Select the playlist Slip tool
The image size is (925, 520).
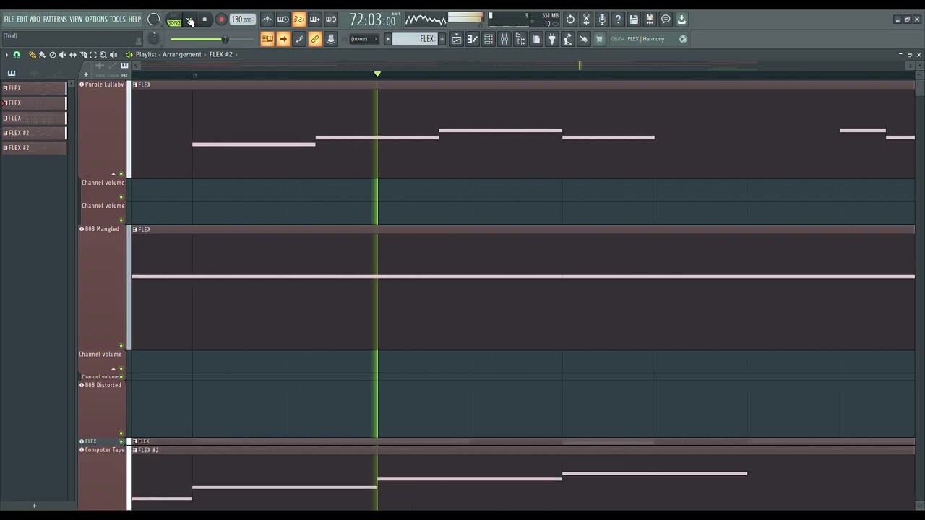[72, 55]
